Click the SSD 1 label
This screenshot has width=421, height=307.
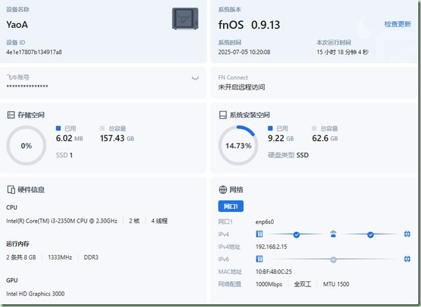(x=64, y=155)
